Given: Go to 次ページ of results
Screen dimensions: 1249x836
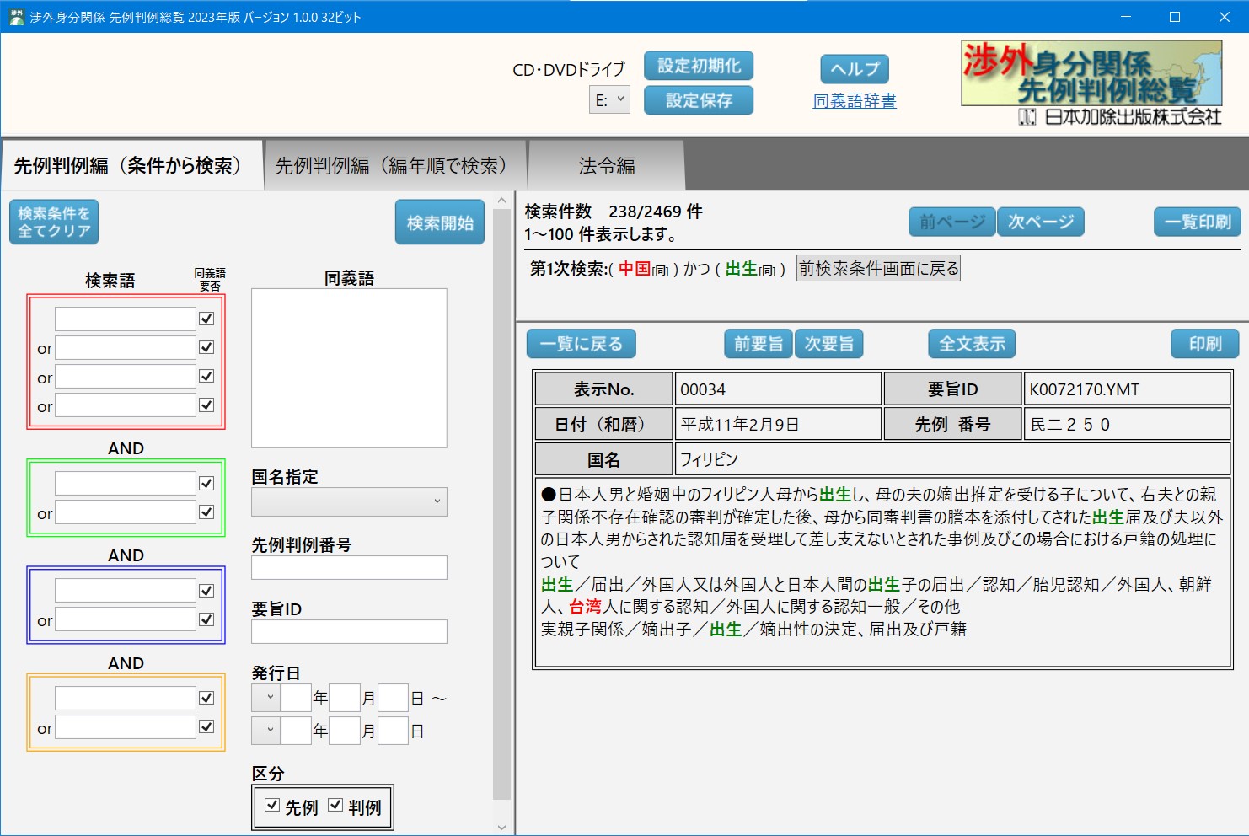Looking at the screenshot, I should click(x=1040, y=222).
